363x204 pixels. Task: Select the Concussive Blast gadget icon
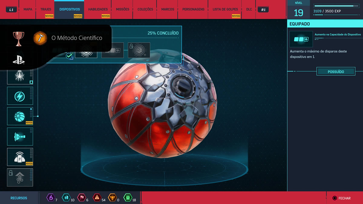[x=20, y=137]
